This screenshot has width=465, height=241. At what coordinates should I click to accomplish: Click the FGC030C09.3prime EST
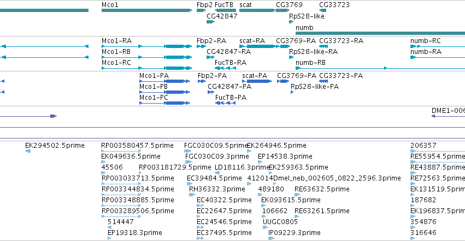pos(217,156)
